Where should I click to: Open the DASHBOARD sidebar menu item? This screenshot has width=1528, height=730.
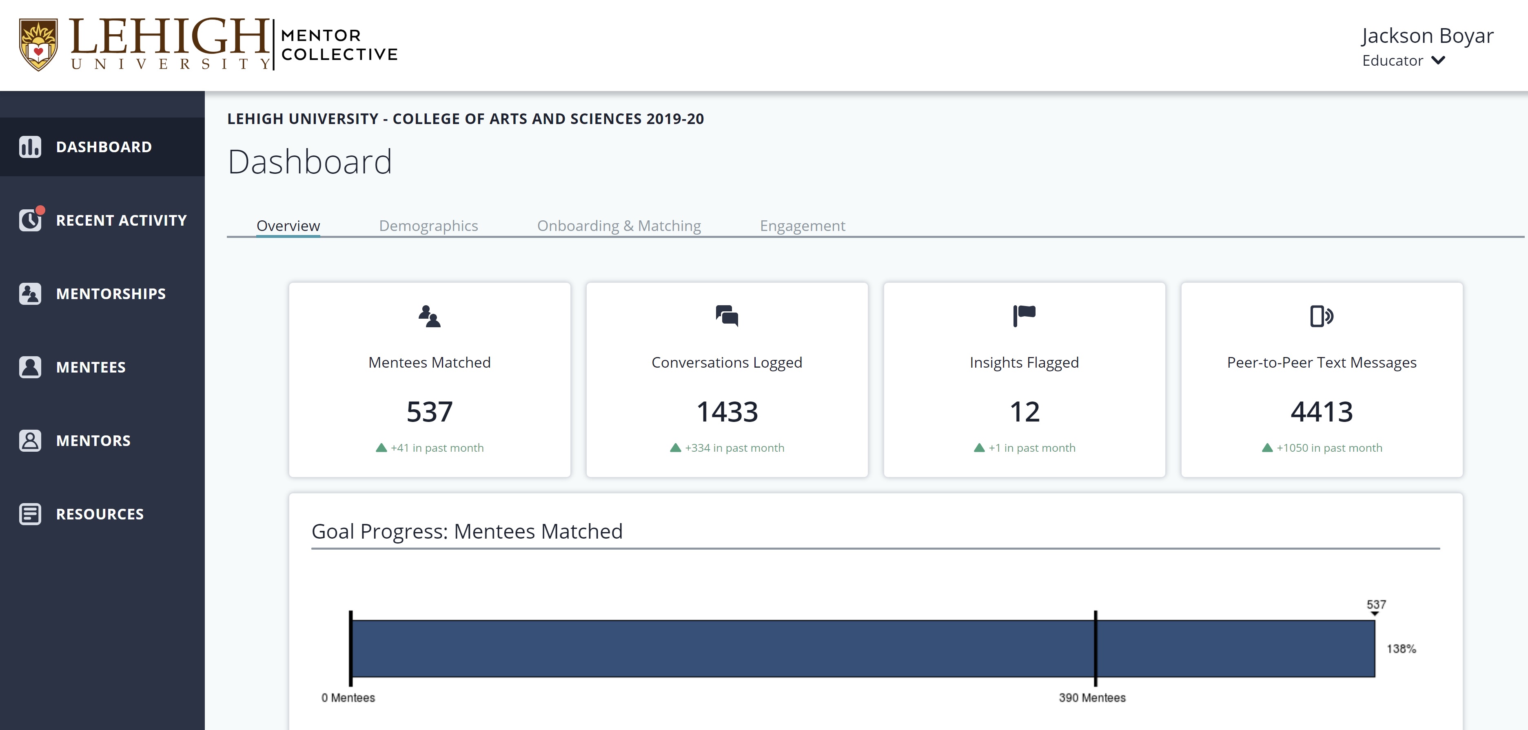102,146
